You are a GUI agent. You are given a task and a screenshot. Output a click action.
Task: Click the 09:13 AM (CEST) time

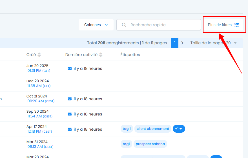41,147
